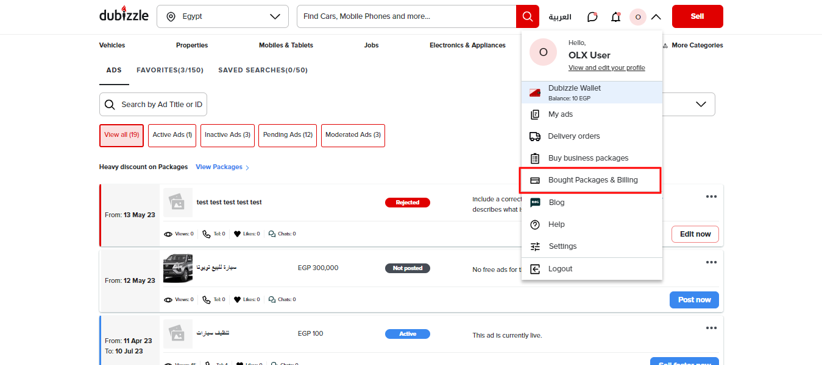The width and height of the screenshot is (822, 365).
Task: Switch to the FAVORITES(3/150) tab
Action: coord(170,70)
